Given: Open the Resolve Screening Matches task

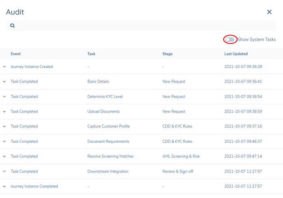Looking at the screenshot, I should [110, 157].
